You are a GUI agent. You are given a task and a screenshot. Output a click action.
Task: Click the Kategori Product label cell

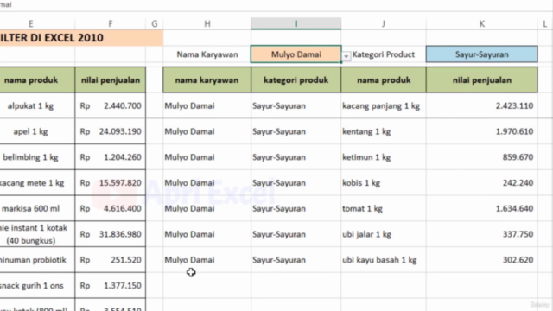(384, 54)
